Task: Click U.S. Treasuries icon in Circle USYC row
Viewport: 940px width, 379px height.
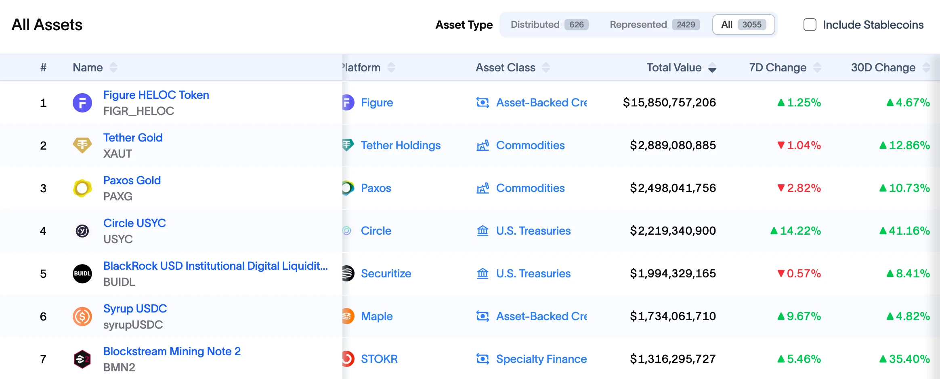Action: 483,231
